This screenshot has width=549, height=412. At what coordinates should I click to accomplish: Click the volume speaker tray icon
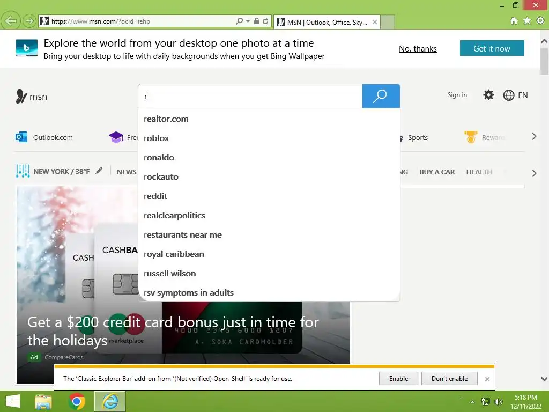tap(498, 401)
